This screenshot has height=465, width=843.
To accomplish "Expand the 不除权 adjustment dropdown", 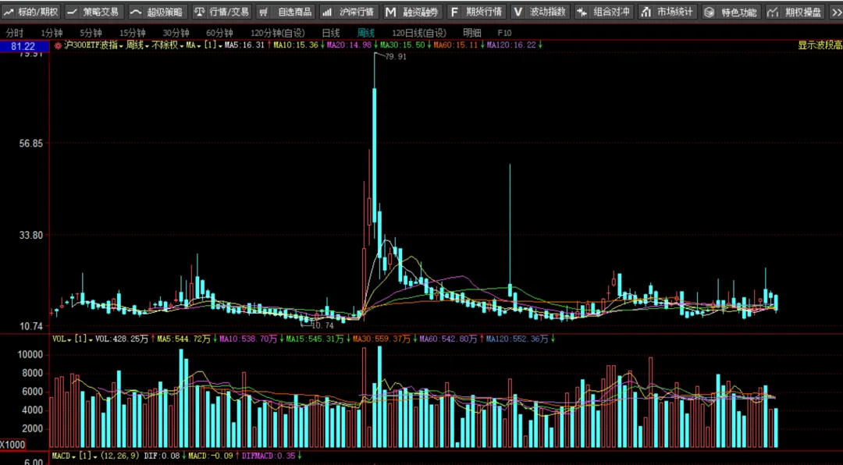I will tap(168, 46).
